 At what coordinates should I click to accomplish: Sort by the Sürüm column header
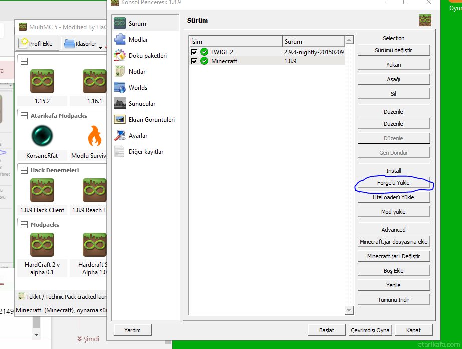point(314,41)
